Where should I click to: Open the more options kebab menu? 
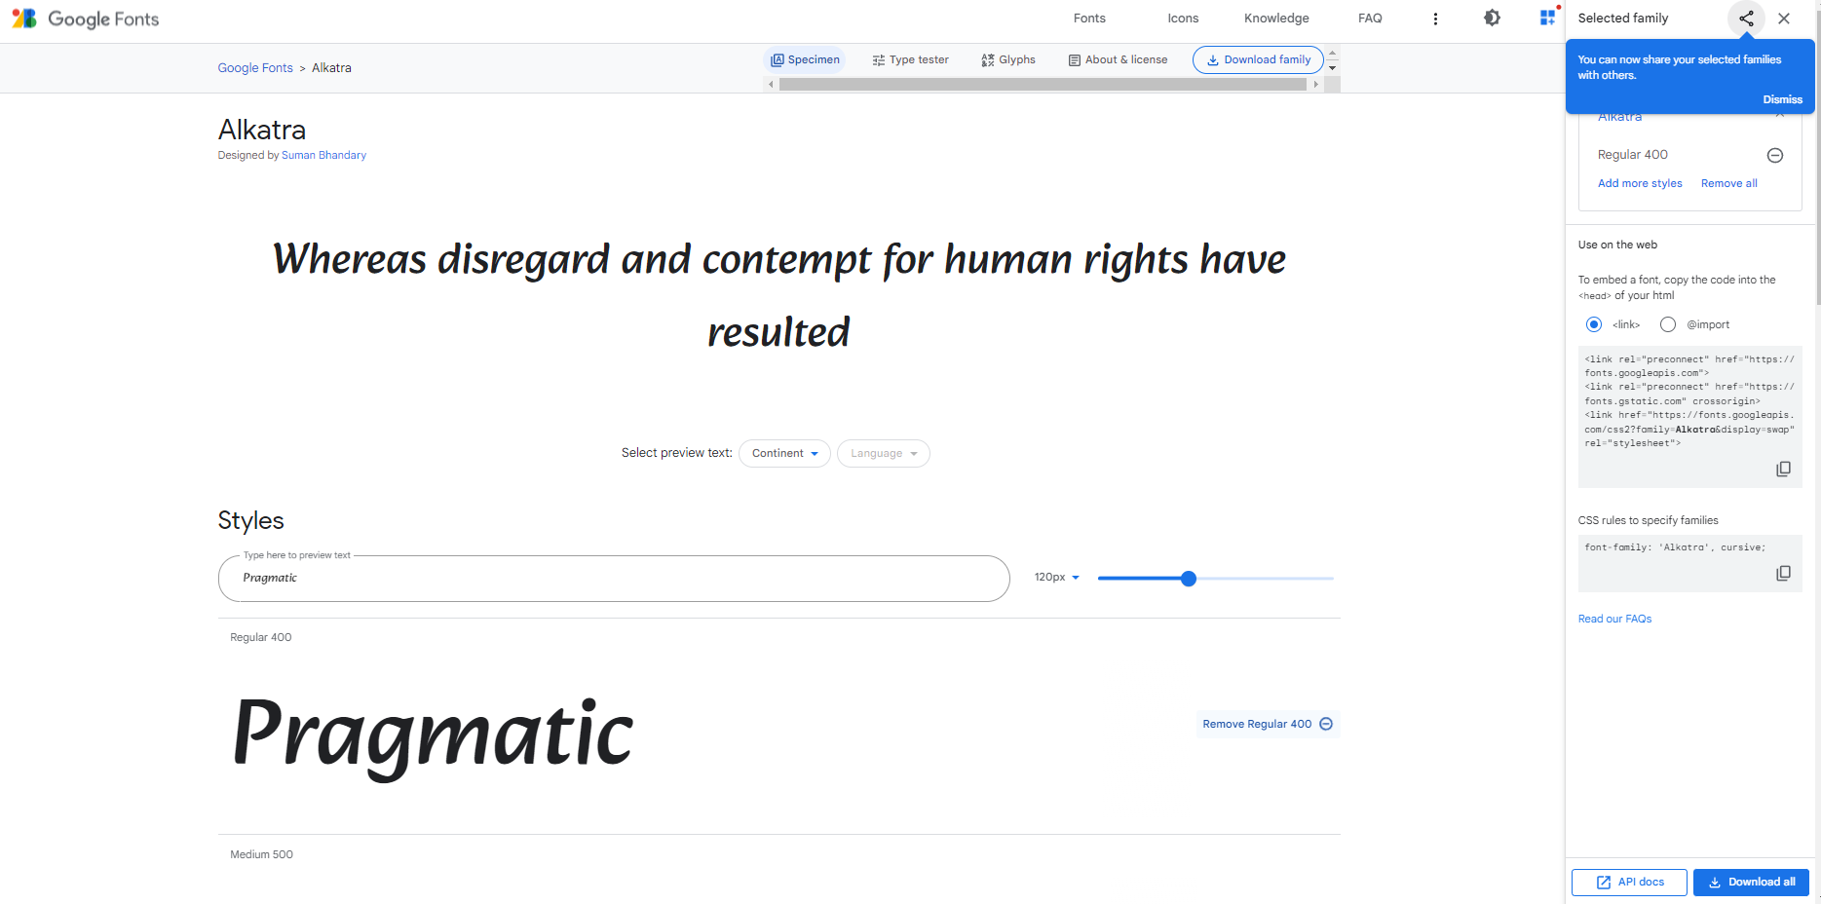pos(1435,19)
